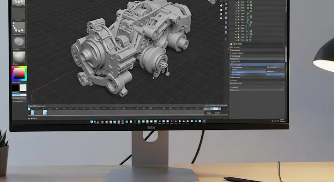Expand the bottom-most collapsed properties section
Viewport: 334px width, 182px height.
(257, 90)
